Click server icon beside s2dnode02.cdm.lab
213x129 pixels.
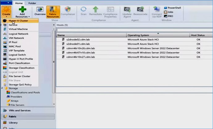click(x=63, y=39)
